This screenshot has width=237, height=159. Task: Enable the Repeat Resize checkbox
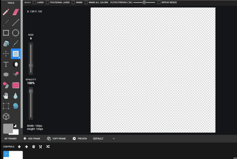point(159,2)
